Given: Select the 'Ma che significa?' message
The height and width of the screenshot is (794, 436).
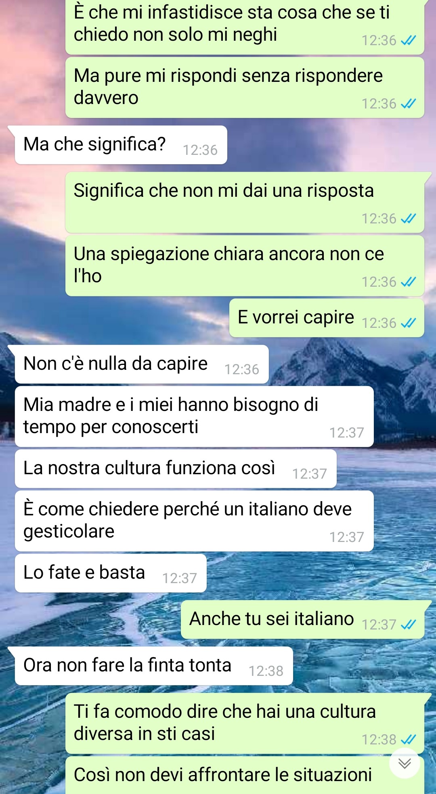Looking at the screenshot, I should (x=121, y=145).
